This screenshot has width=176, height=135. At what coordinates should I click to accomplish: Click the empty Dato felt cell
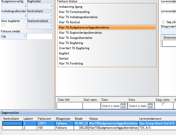pyautogui.click(x=70, y=106)
